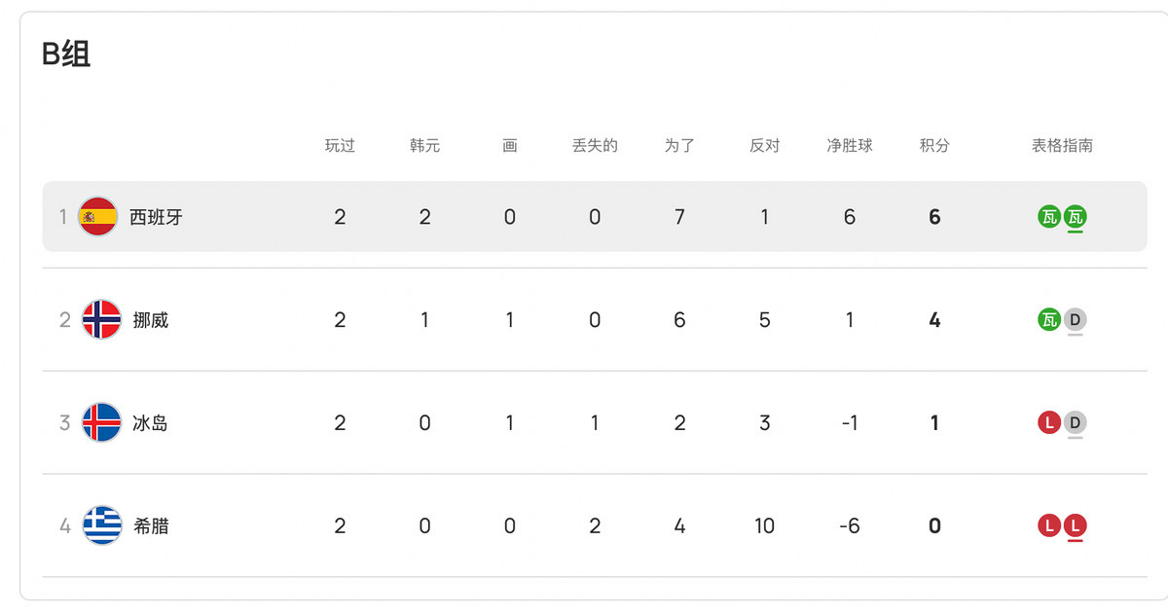Click Greece's most recent red L badge
Screen dimensions: 1168x613
point(1075,525)
